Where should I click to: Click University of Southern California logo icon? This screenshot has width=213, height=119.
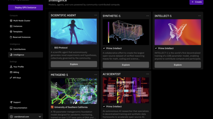click(x=52, y=107)
